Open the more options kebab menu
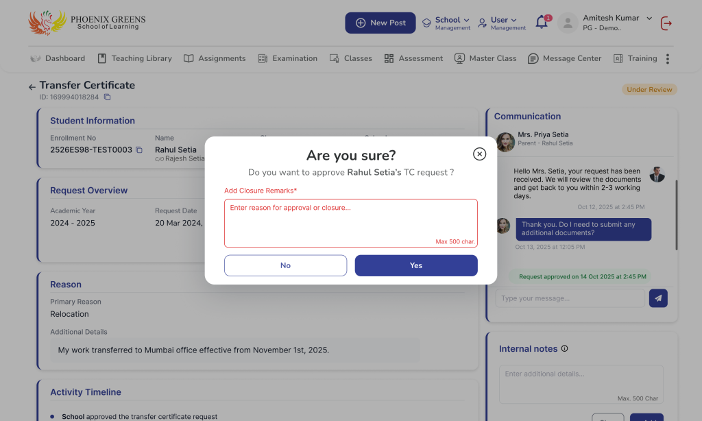The width and height of the screenshot is (702, 421). click(667, 59)
